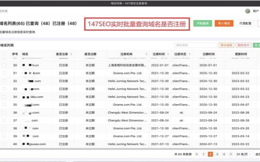
Task: Click the 导出域名 button
Action: (226, 45)
